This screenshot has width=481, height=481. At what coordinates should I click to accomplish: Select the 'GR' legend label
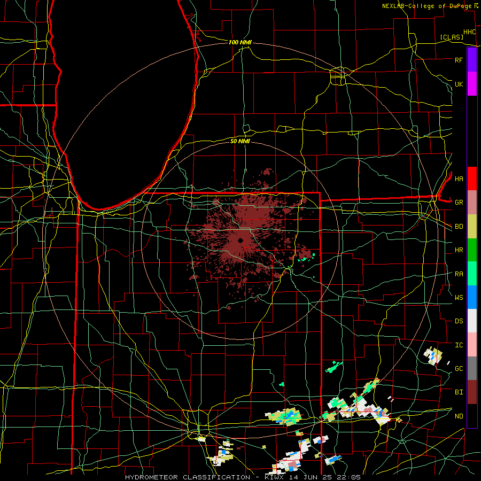459,203
